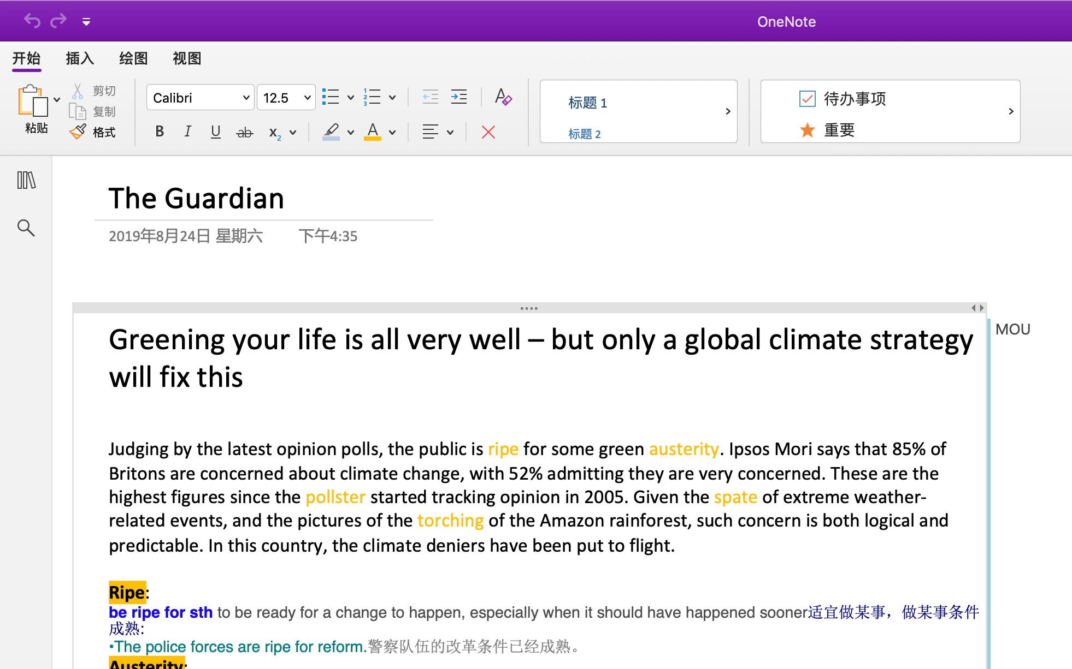
Task: Switch to the 视图 ribbon tab
Action: 187,58
